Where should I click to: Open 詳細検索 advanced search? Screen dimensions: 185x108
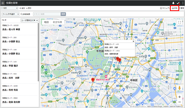(x=25, y=14)
